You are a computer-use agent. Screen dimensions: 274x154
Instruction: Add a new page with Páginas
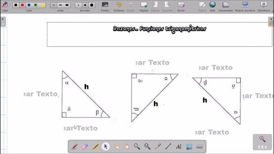(x=144, y=6)
